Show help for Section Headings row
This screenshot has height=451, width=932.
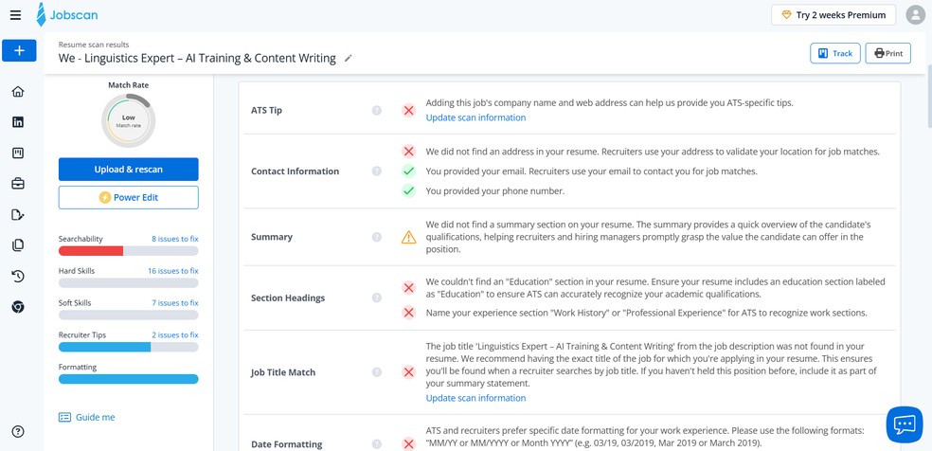376,298
